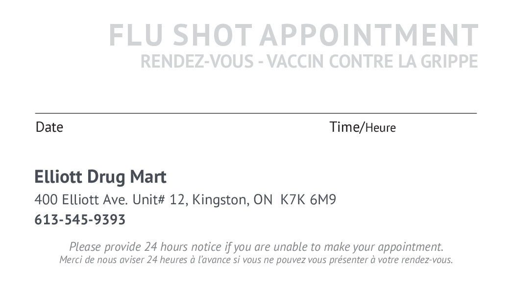Click the blank line above the Date label
The image size is (512, 289).
[x=122, y=113]
